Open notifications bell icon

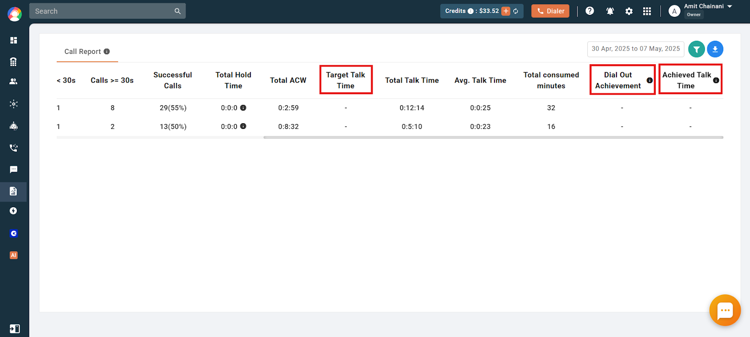[610, 11]
